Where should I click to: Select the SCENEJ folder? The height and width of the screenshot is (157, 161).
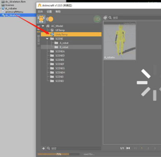click(x=60, y=81)
